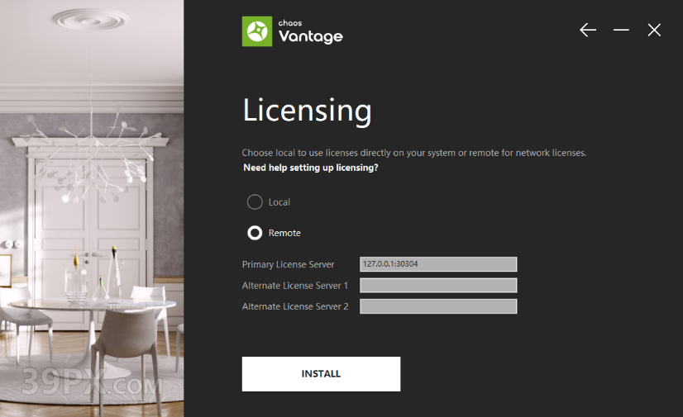Click the 'Primary License Server' label
The image size is (683, 417).
288,264
